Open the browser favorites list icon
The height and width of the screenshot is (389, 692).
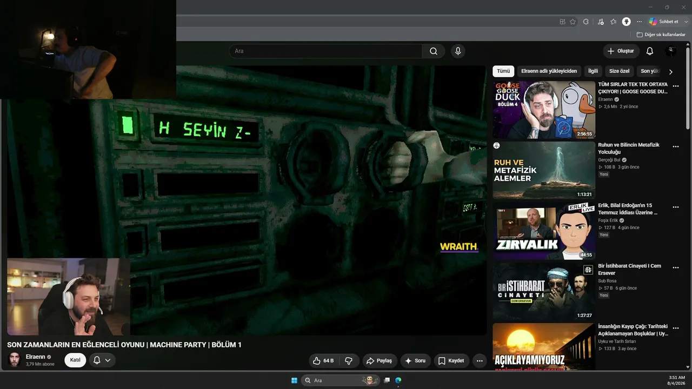point(613,22)
